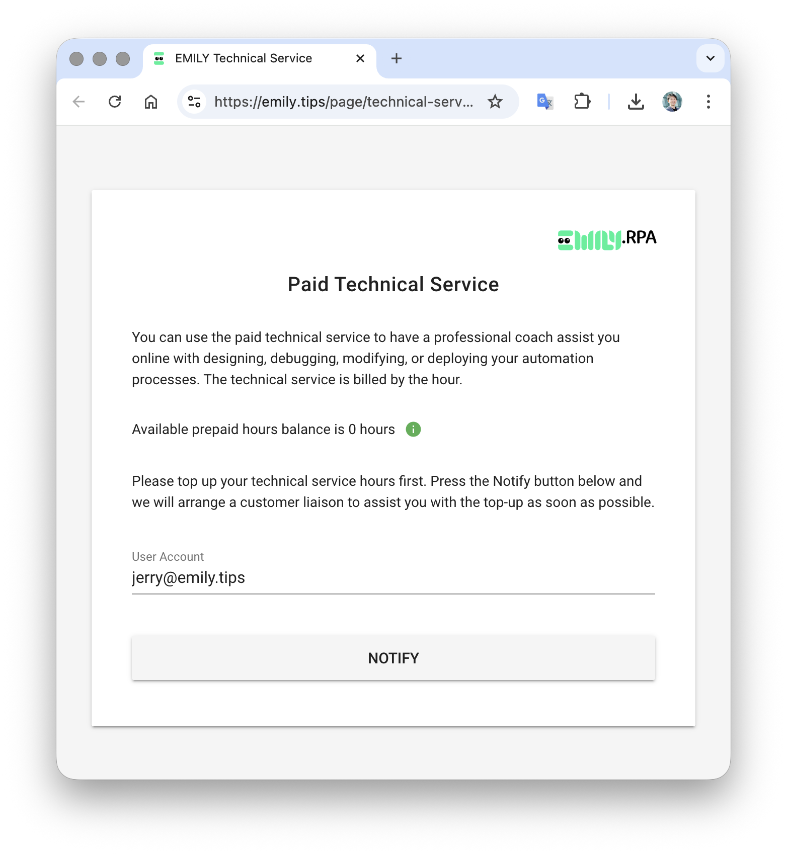The image size is (787, 854).
Task: Open the Google Translate extension icon
Action: click(x=545, y=102)
